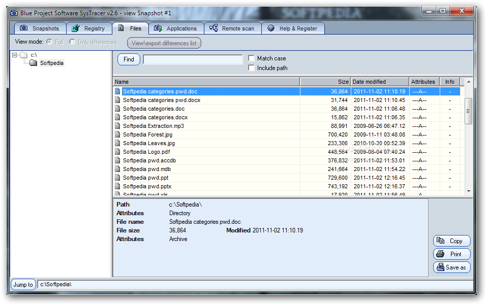487x305 pixels.
Task: Select the row Softpedia Logo.pdf
Action: (x=286, y=152)
